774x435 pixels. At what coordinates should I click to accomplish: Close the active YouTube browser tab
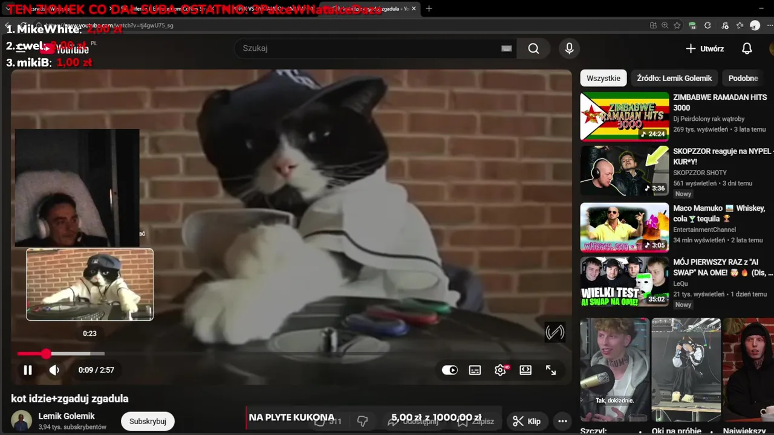coord(414,8)
